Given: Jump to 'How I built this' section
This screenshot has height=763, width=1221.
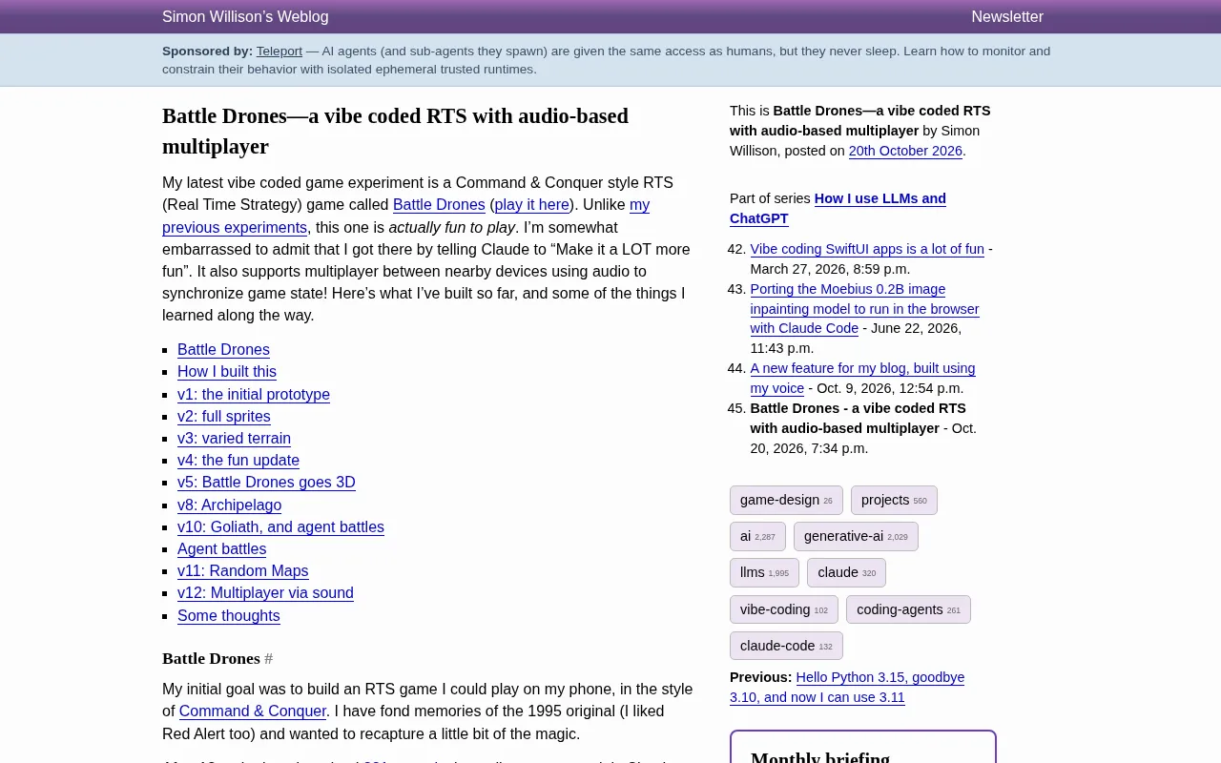Looking at the screenshot, I should [x=227, y=371].
